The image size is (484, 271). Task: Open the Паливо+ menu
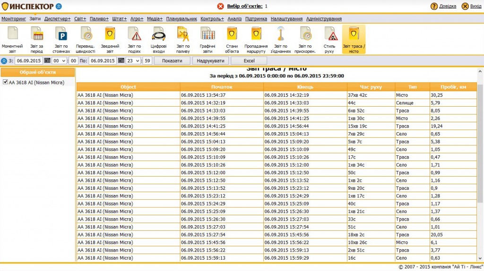(x=99, y=19)
